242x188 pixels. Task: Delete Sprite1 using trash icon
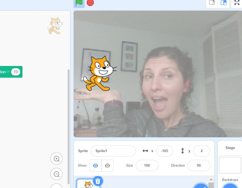pyautogui.click(x=98, y=181)
